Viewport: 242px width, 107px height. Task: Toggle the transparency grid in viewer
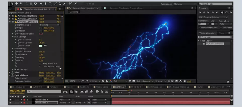134,81
